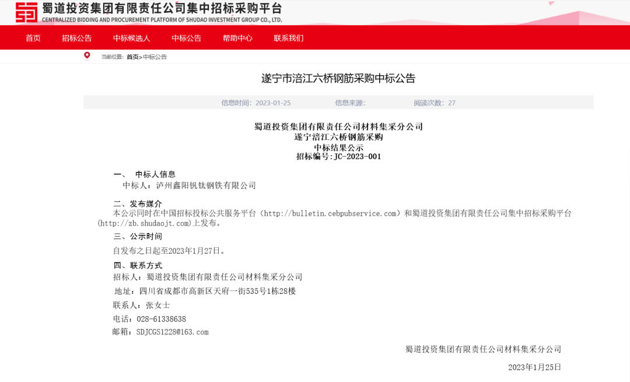Screen dimensions: 630x382
Task: Click the 招标人 line with 材料集采分公司
Action: pyautogui.click(x=208, y=277)
